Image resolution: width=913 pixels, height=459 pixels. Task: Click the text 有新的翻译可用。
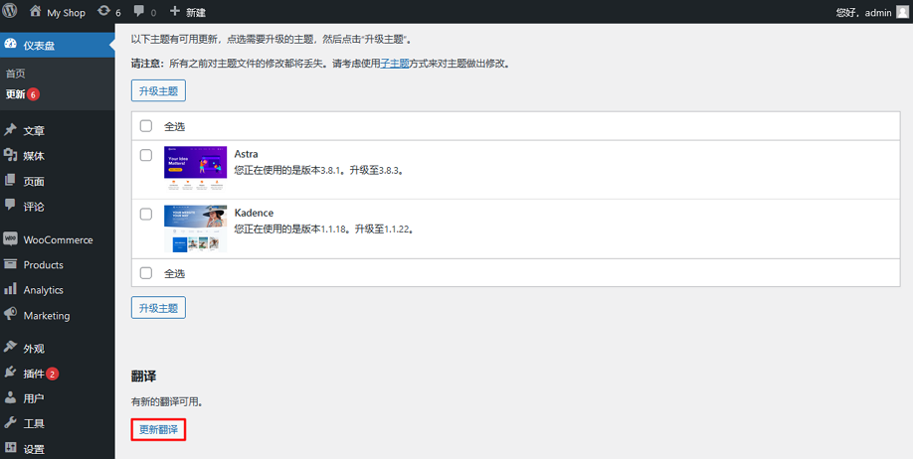[x=167, y=402]
